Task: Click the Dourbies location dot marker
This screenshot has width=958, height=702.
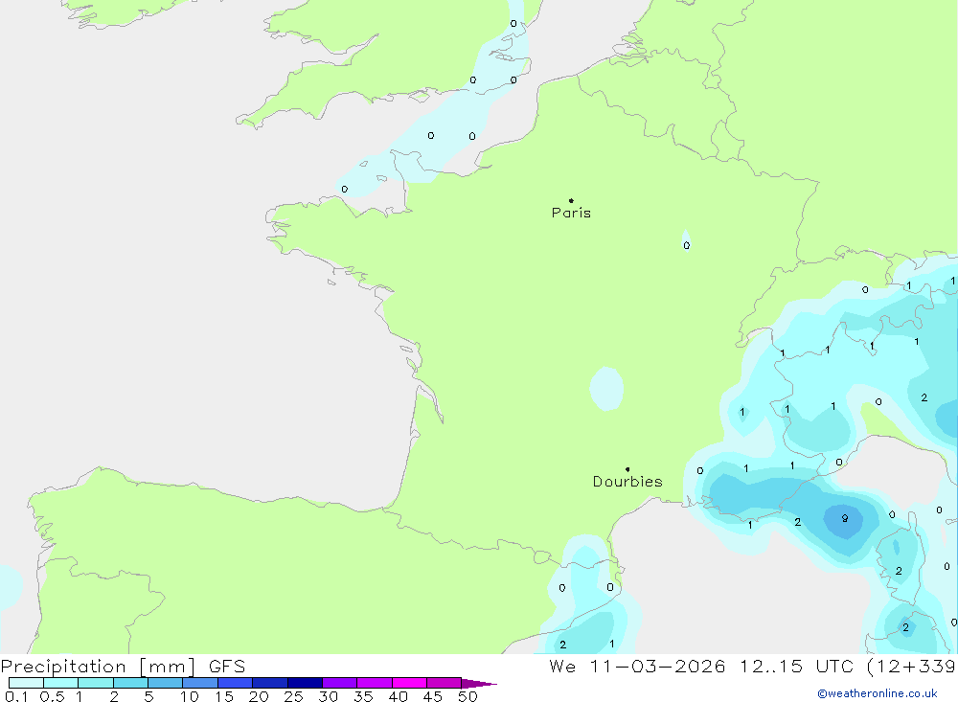Action: [627, 469]
